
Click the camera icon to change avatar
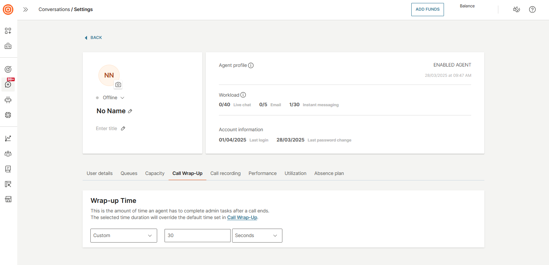118,85
